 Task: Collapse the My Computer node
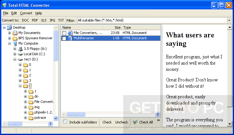[x=9, y=44]
